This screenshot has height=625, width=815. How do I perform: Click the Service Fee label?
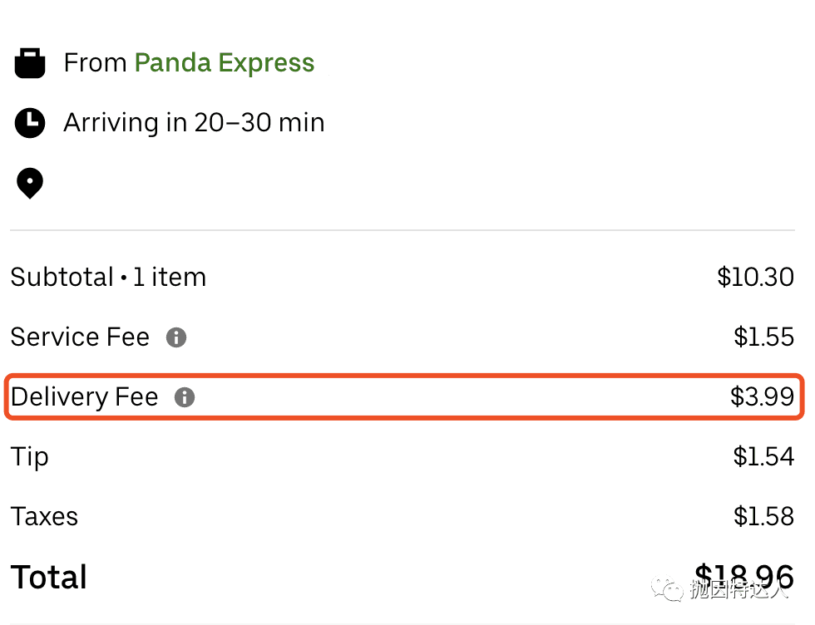[80, 337]
